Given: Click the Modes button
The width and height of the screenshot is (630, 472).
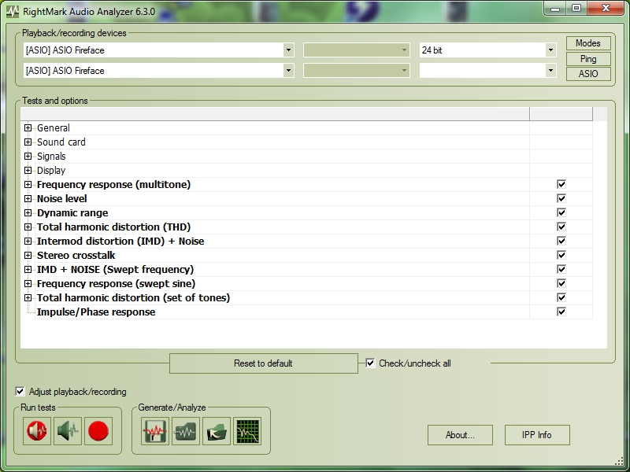Looking at the screenshot, I should [588, 43].
